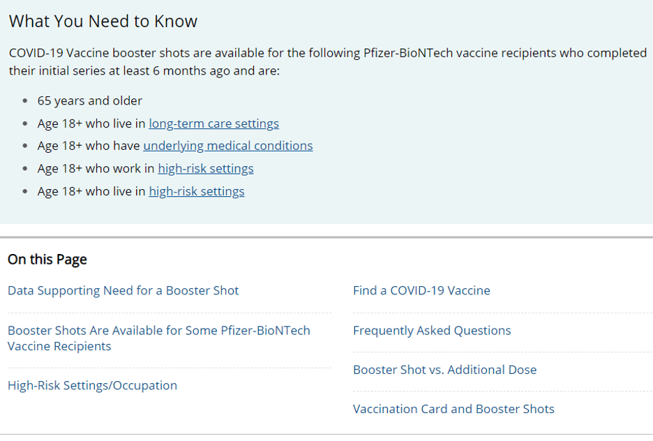Open the long-term care settings link
653x441 pixels.
click(213, 124)
